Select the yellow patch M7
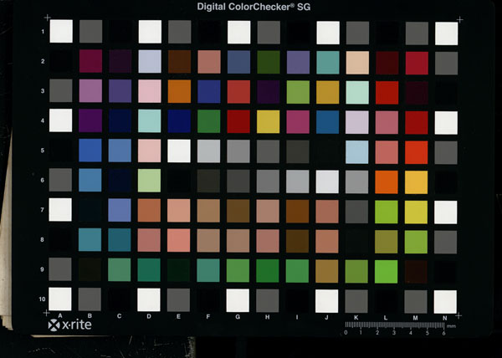502x358 pixels. click(416, 212)
